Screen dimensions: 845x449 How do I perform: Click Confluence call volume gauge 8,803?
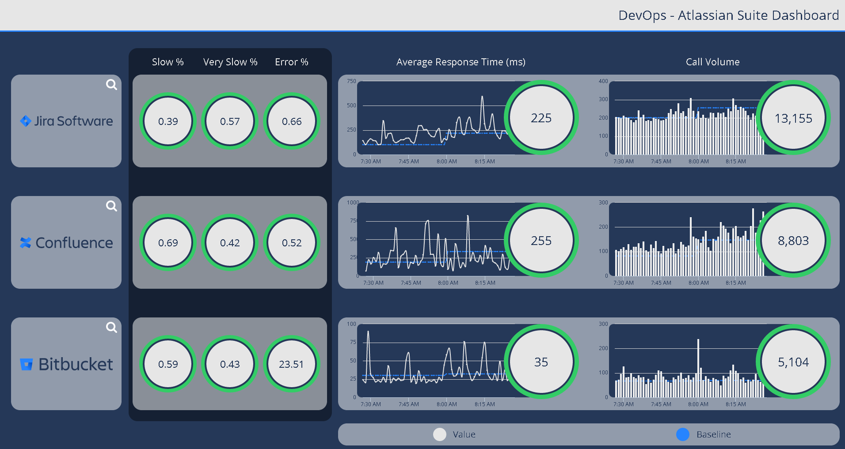pyautogui.click(x=793, y=240)
